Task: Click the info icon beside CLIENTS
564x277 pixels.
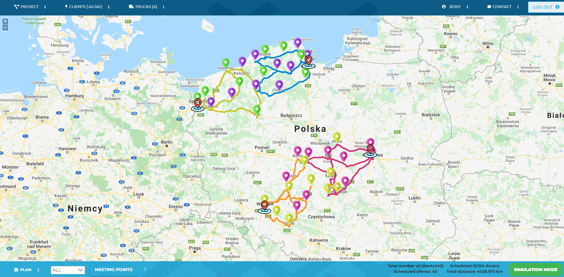Action: pyautogui.click(x=109, y=7)
